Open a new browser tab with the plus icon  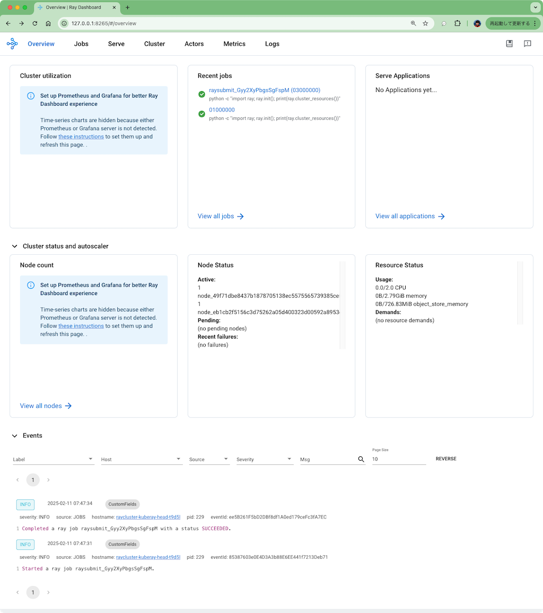[x=127, y=7]
